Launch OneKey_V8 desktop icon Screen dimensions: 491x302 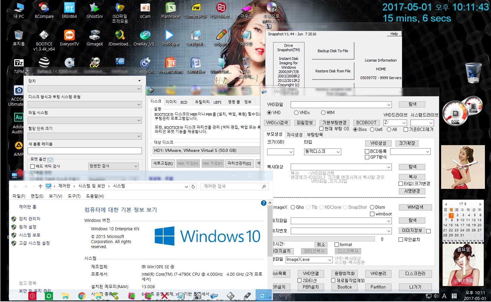coord(145,38)
